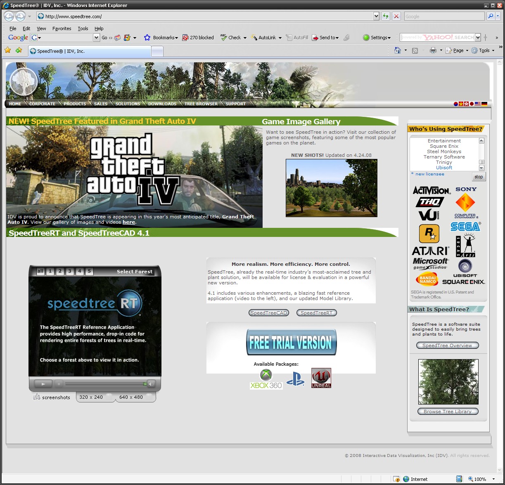This screenshot has width=505, height=485.
Task: Open the Tools dropdown in the command bar
Action: tap(493, 51)
